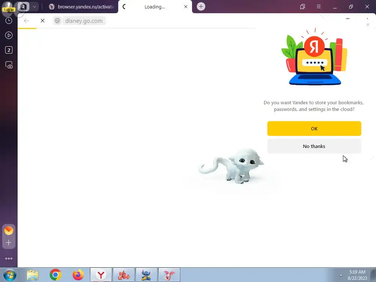
Task: Expand the tab list dropdown arrow
Action: (x=34, y=7)
